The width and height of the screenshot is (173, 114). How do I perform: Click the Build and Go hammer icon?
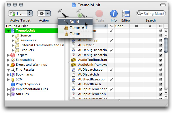click(81, 13)
